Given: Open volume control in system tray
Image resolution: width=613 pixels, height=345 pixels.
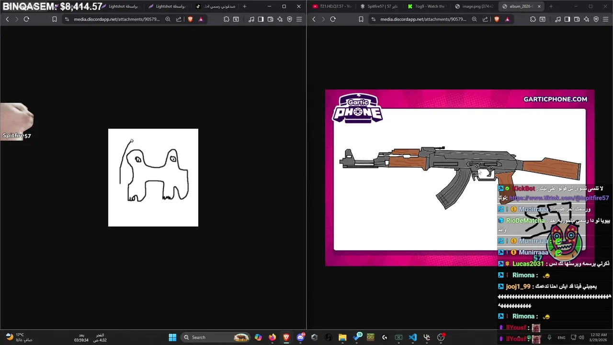Looking at the screenshot, I should pyautogui.click(x=581, y=337).
